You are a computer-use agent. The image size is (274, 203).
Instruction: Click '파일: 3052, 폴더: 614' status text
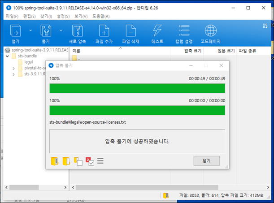(199, 195)
